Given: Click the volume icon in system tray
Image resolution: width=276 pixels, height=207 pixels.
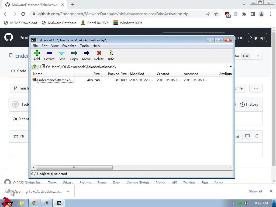Looking at the screenshot, I should (x=246, y=203).
